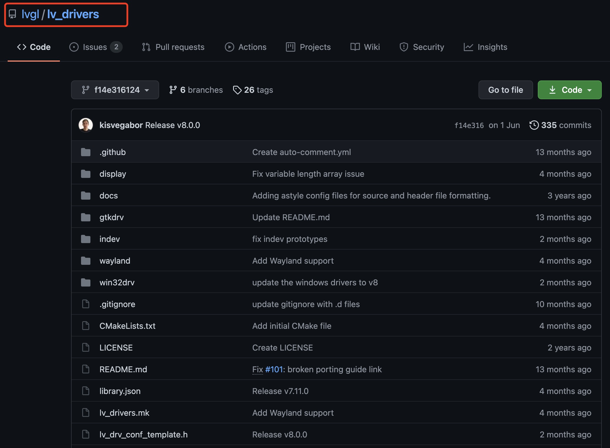610x448 pixels.
Task: Open the Projects tab
Action: point(308,47)
